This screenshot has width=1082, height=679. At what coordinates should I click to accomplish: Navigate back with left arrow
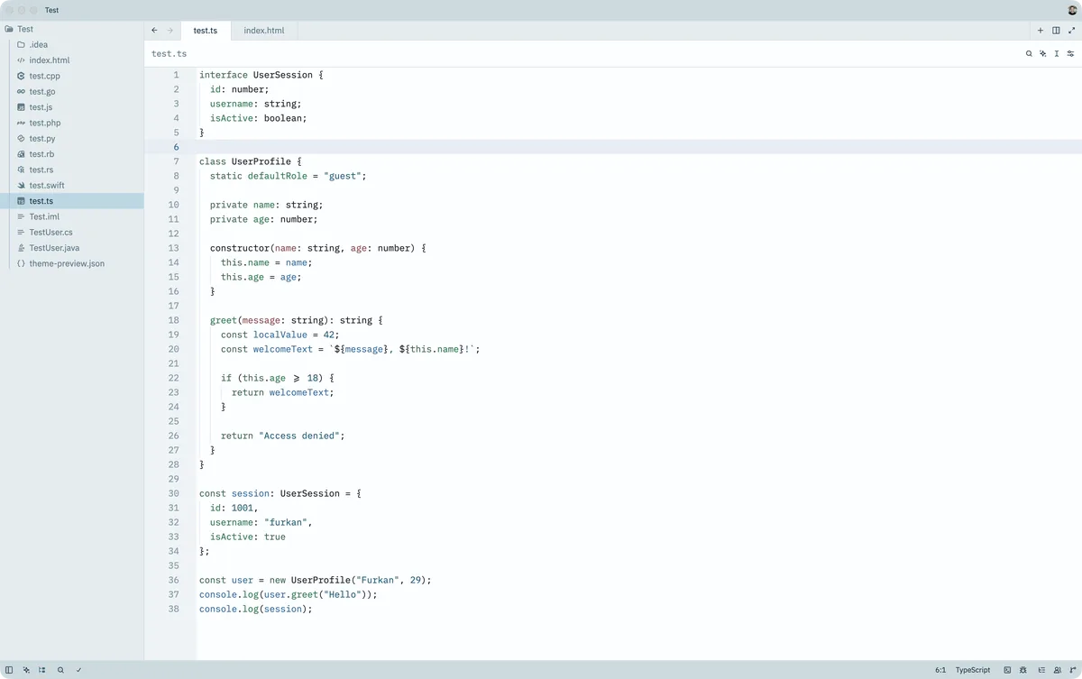coord(154,30)
